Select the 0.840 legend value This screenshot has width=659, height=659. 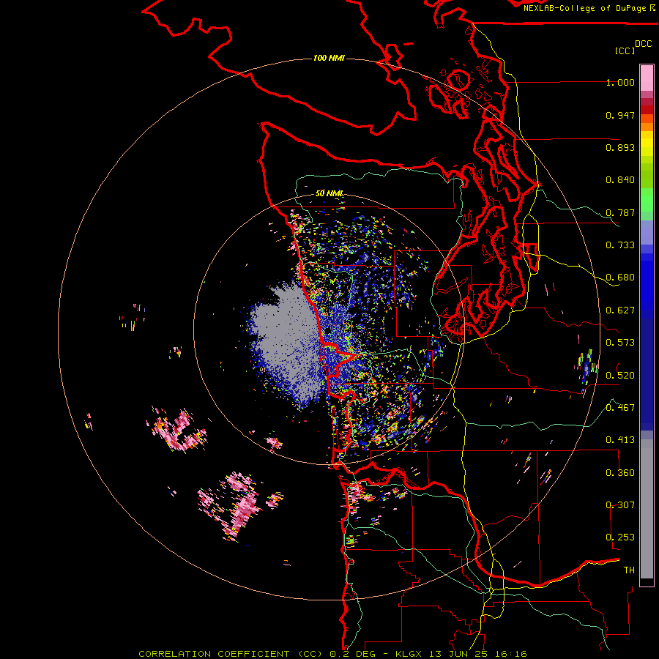click(620, 180)
